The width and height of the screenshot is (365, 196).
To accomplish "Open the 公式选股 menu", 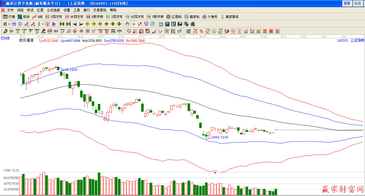I will pos(53,10).
